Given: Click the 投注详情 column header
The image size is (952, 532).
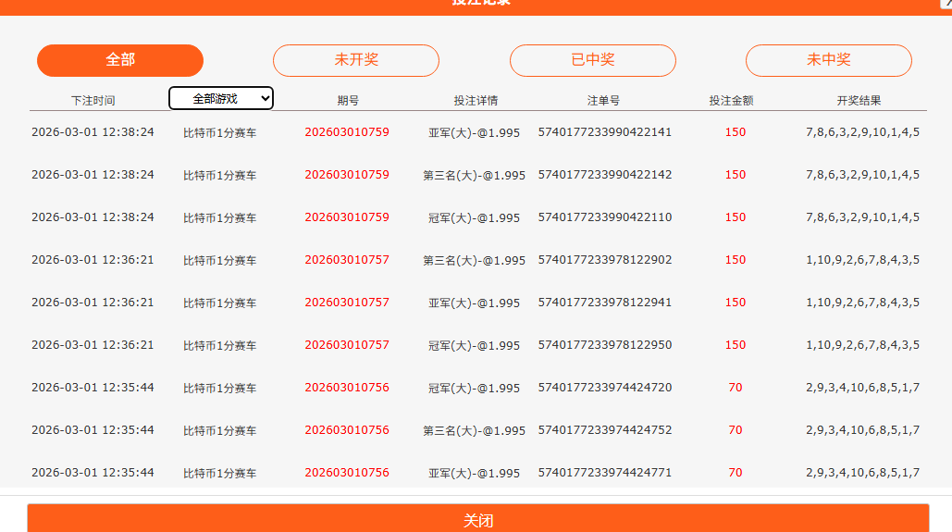Looking at the screenshot, I should tap(476, 100).
